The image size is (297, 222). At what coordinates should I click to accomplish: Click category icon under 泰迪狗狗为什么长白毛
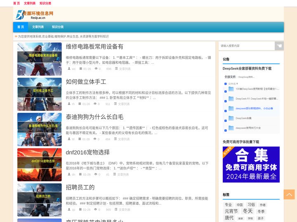click(115, 139)
